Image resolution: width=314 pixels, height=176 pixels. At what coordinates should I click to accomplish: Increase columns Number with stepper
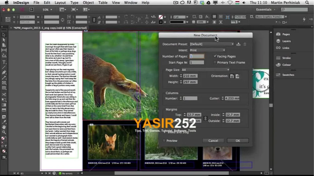181,97
